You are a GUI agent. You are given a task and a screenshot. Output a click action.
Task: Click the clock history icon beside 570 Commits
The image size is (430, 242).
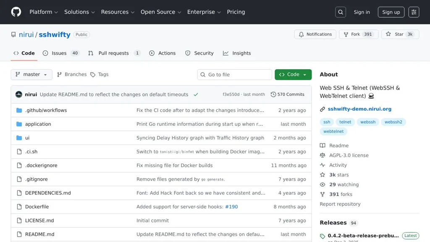pos(273,95)
